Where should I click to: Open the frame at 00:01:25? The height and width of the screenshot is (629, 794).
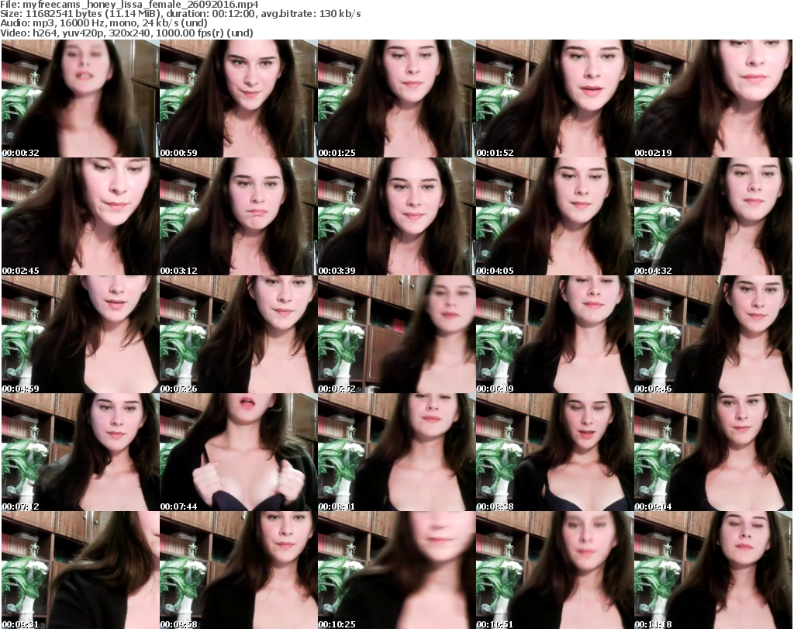tap(396, 98)
